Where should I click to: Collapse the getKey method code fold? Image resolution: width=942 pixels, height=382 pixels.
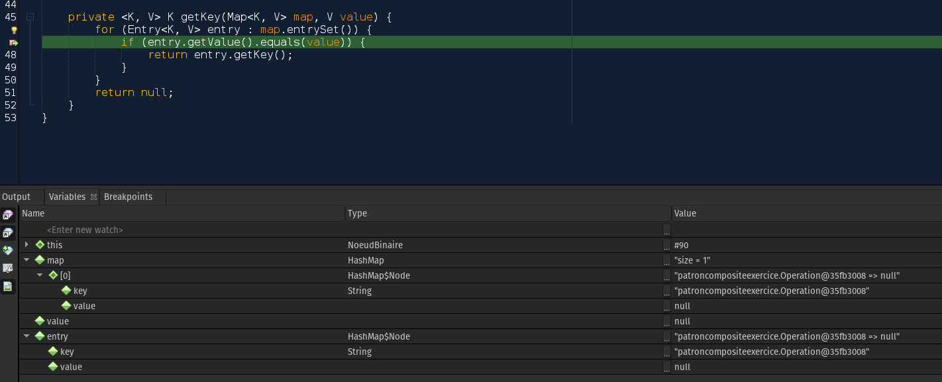tap(30, 17)
